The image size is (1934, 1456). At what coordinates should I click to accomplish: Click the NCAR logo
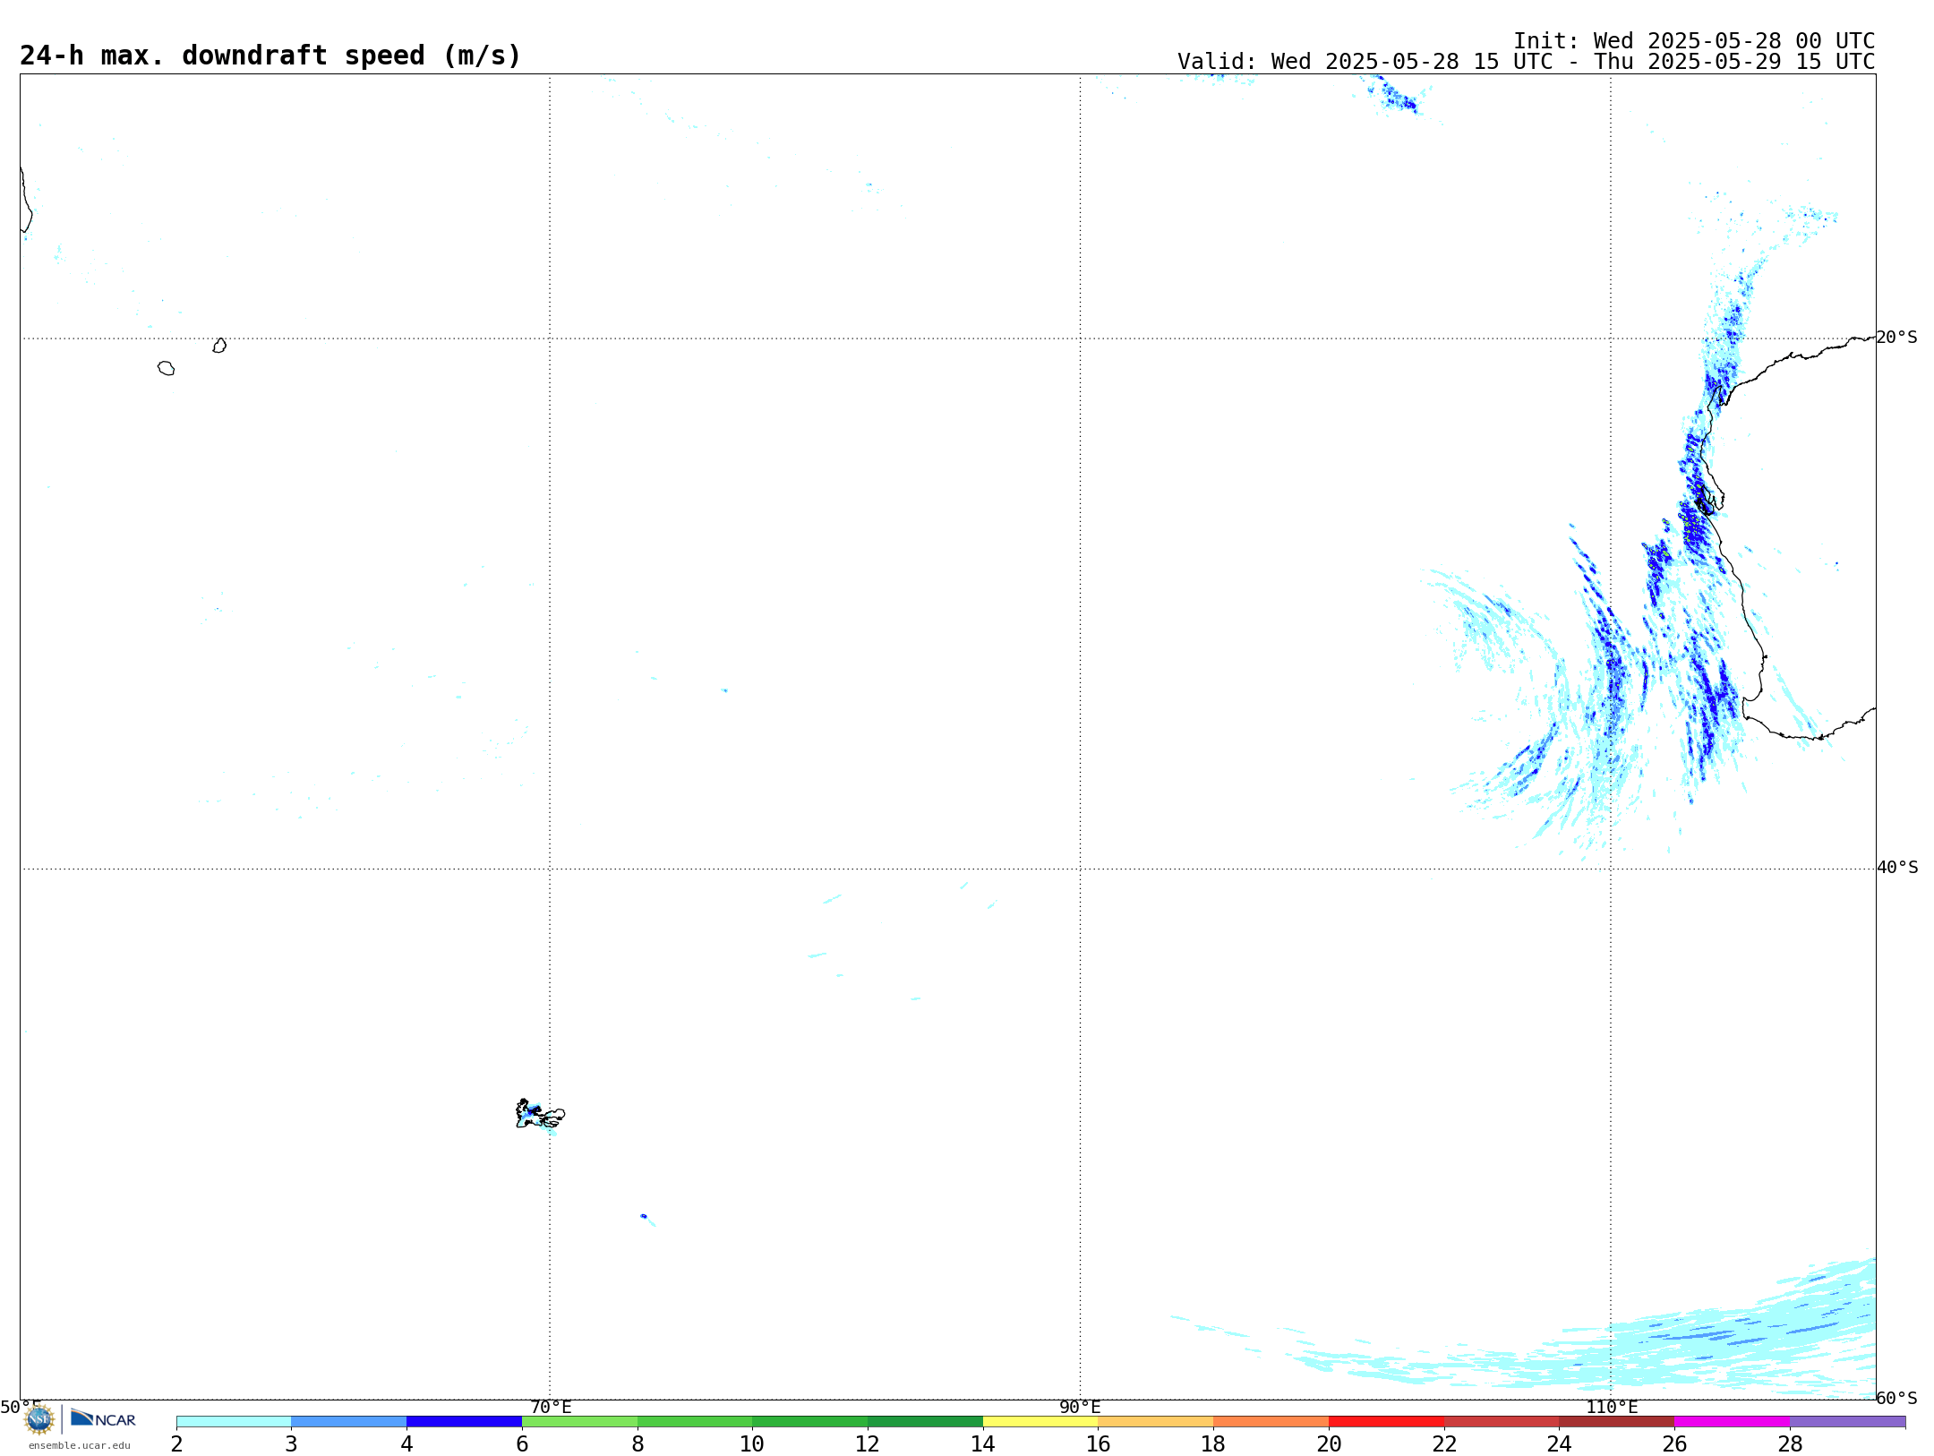(103, 1417)
